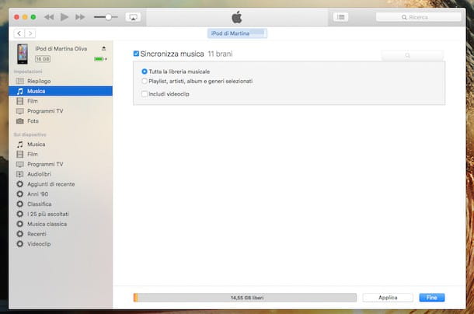Open the AirPlay output icon

(133, 17)
